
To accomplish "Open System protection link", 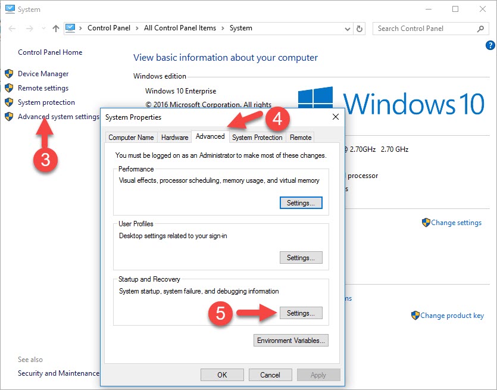I will pos(46,102).
